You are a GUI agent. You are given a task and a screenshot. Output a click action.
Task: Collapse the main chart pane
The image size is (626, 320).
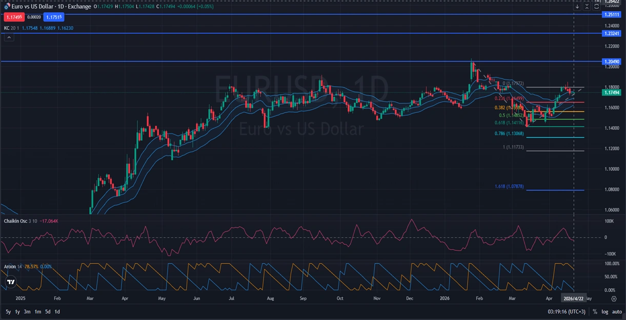(x=587, y=7)
